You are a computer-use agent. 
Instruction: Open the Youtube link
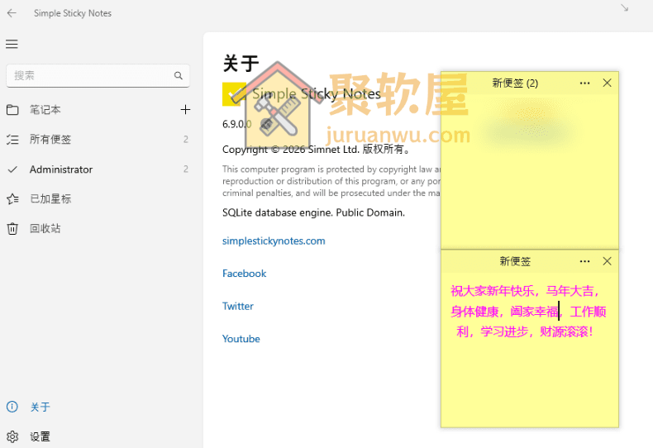tap(241, 339)
